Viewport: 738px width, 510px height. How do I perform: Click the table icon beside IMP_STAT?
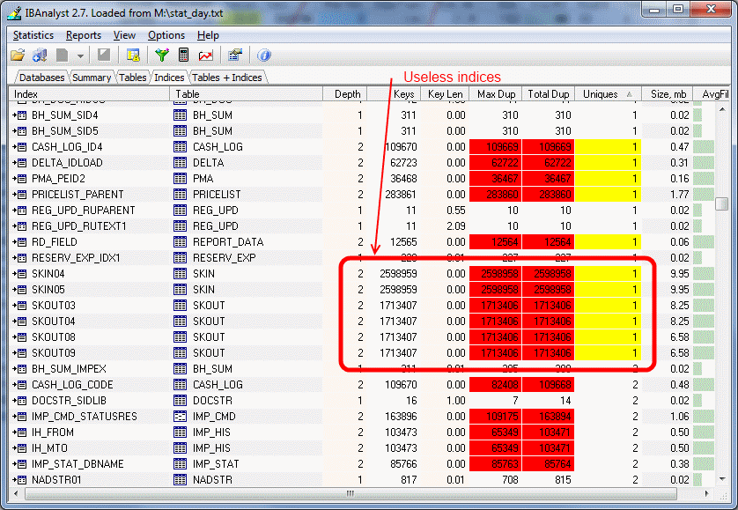(x=181, y=464)
